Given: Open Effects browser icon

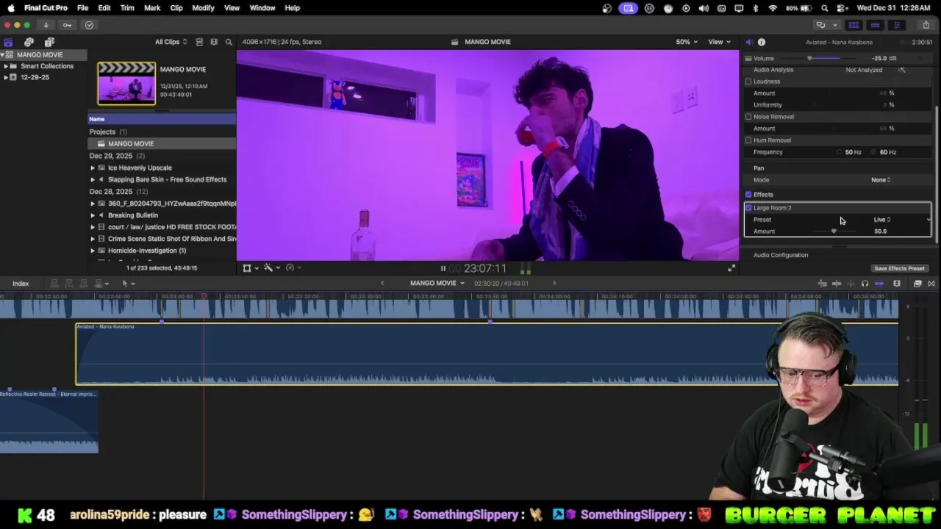Looking at the screenshot, I should point(917,284).
